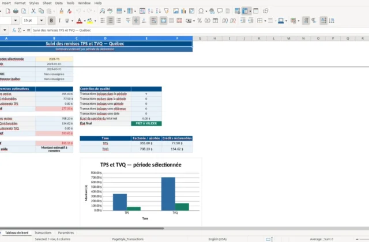Select column G header
The width and height of the screenshot is (369, 242).
[200, 39]
